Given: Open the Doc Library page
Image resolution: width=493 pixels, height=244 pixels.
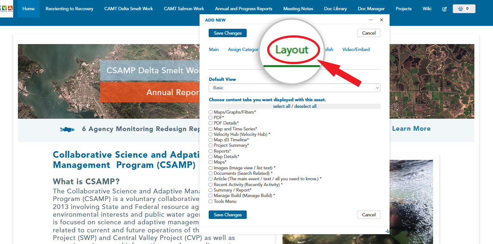Looking at the screenshot, I should pos(335,9).
